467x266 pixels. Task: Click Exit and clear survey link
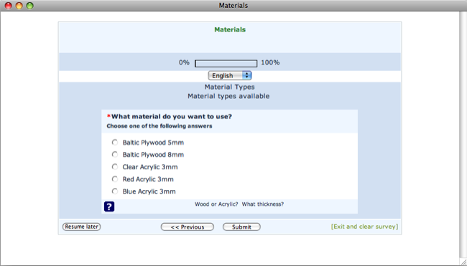364,227
